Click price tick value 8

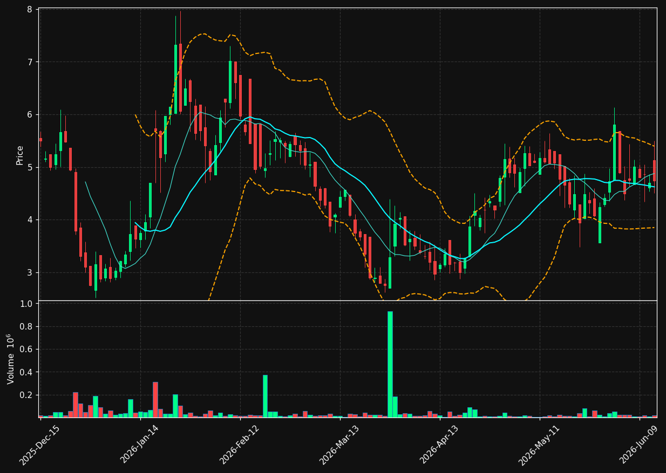(x=29, y=9)
